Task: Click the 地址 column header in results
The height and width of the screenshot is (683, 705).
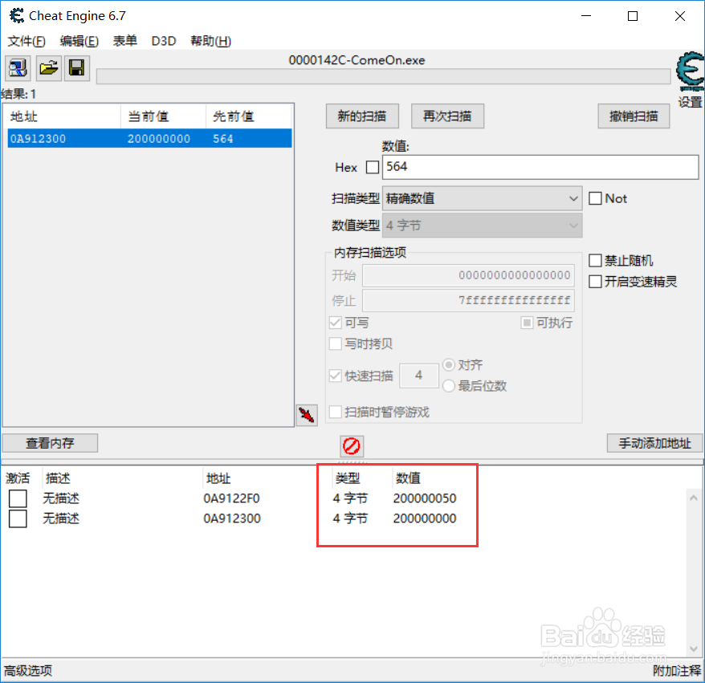Action: (x=63, y=116)
